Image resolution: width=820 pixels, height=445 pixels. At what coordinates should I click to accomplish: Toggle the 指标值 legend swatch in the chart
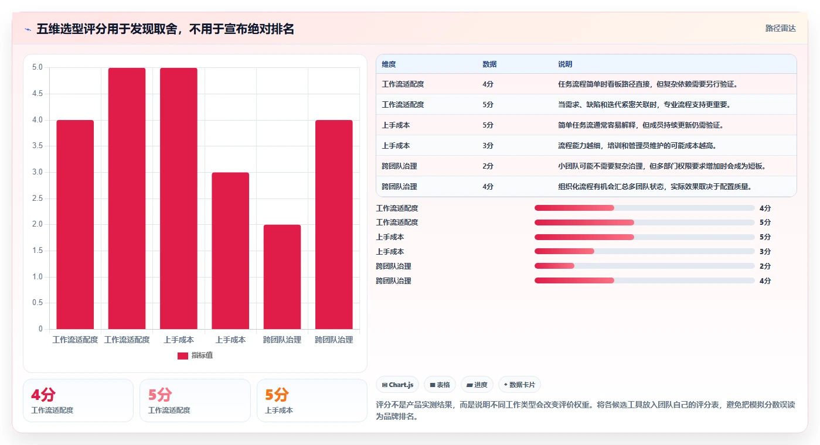click(183, 355)
